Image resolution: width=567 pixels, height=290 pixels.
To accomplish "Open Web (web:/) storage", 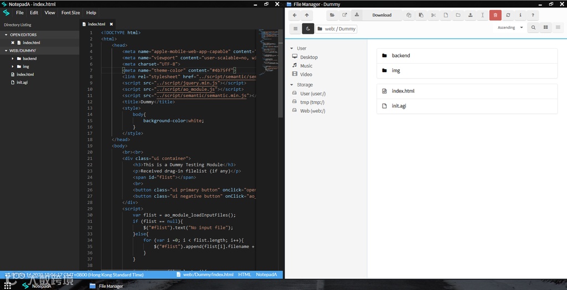I will pos(309,111).
